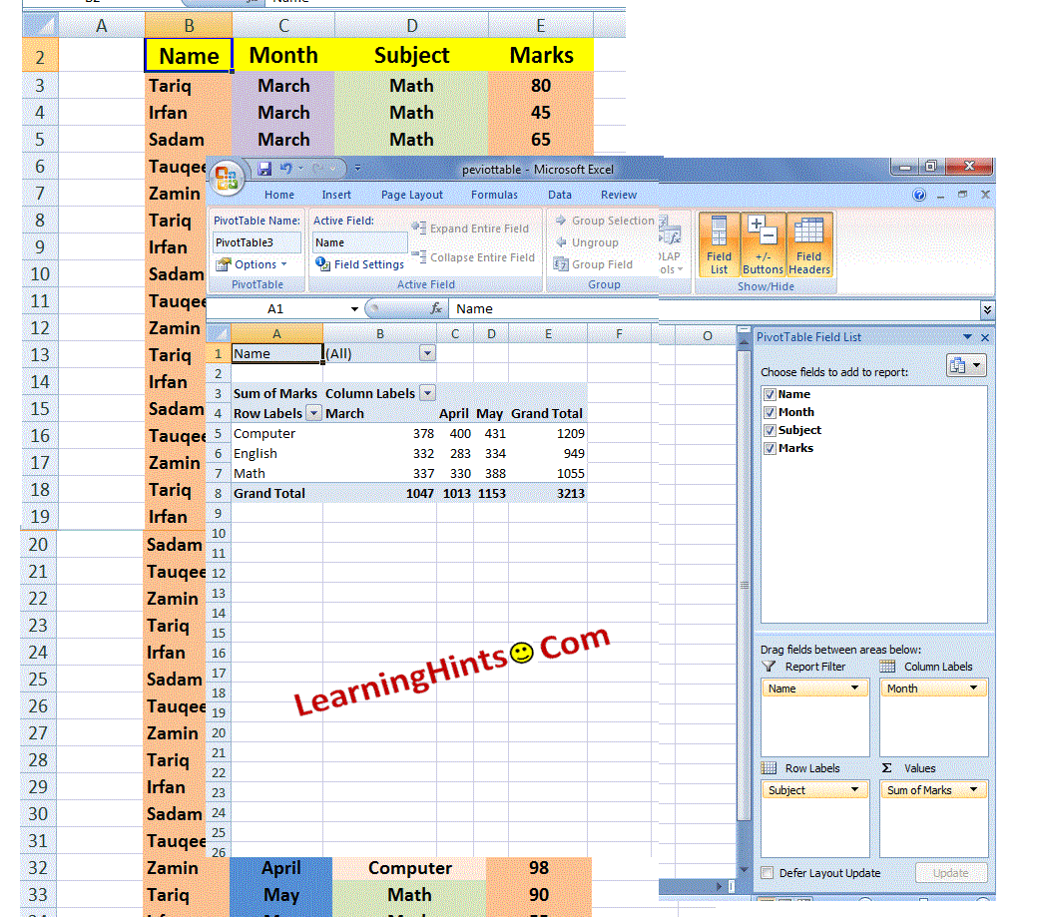Click the Office button in the title bar
Viewport: 1037px width, 917px height.
[x=228, y=177]
